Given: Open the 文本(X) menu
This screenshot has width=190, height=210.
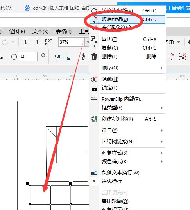Looking at the screenshot, I should (x=40, y=32).
